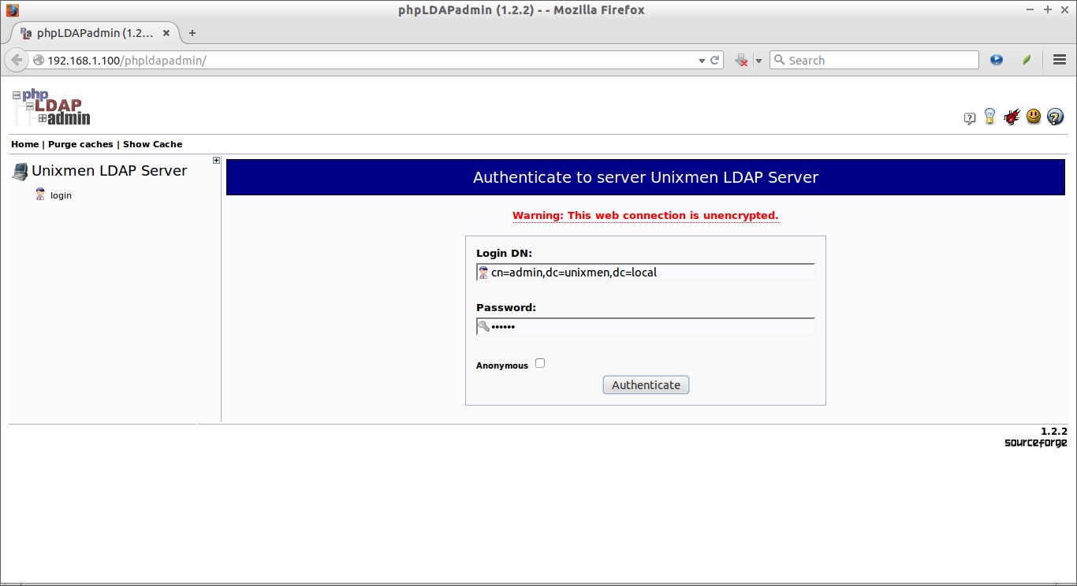Click the Anonymous label text
The height and width of the screenshot is (586, 1077).
coord(502,365)
